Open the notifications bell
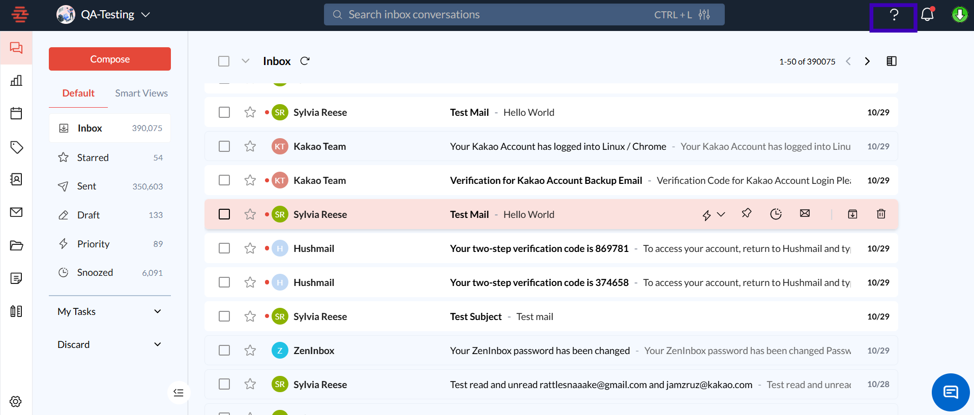974x415 pixels. [927, 15]
